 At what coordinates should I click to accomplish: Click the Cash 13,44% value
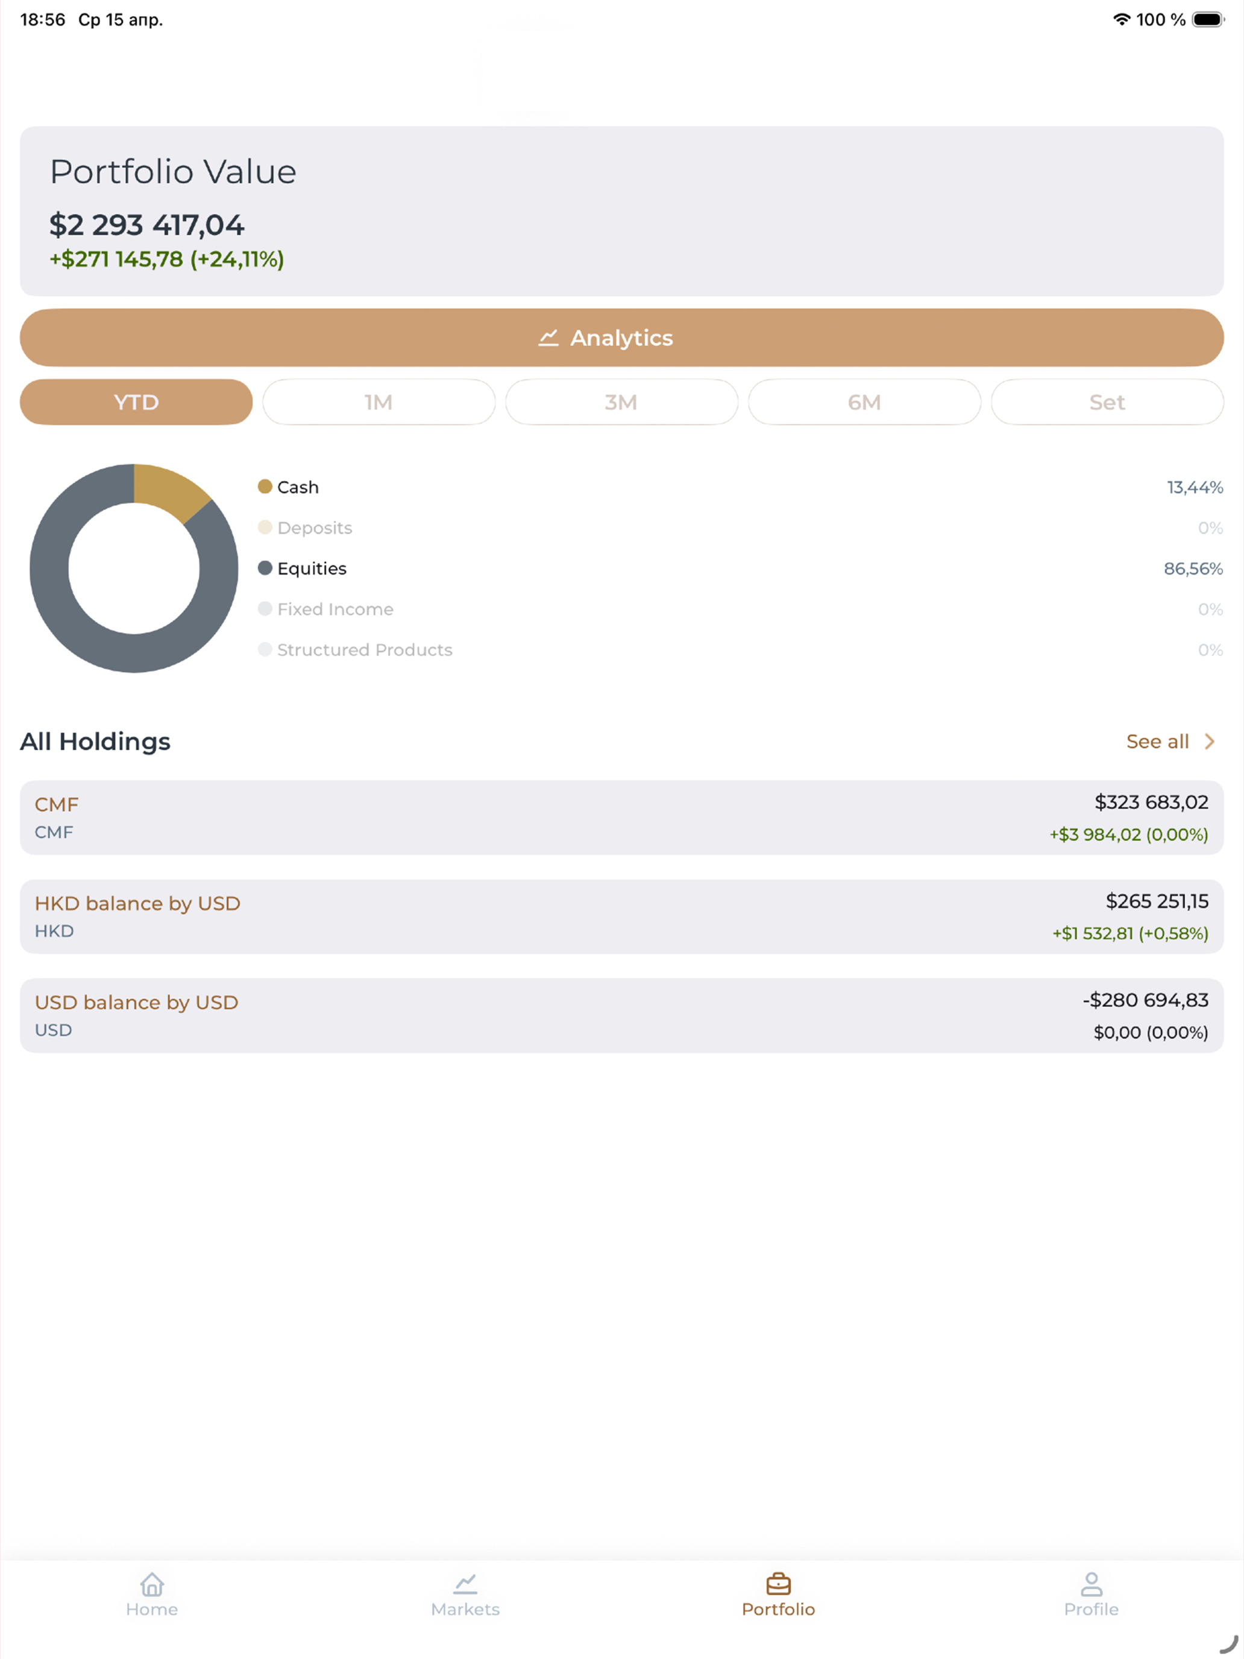tap(1195, 488)
